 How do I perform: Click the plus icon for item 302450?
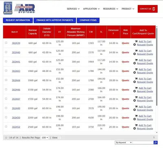[134, 119]
